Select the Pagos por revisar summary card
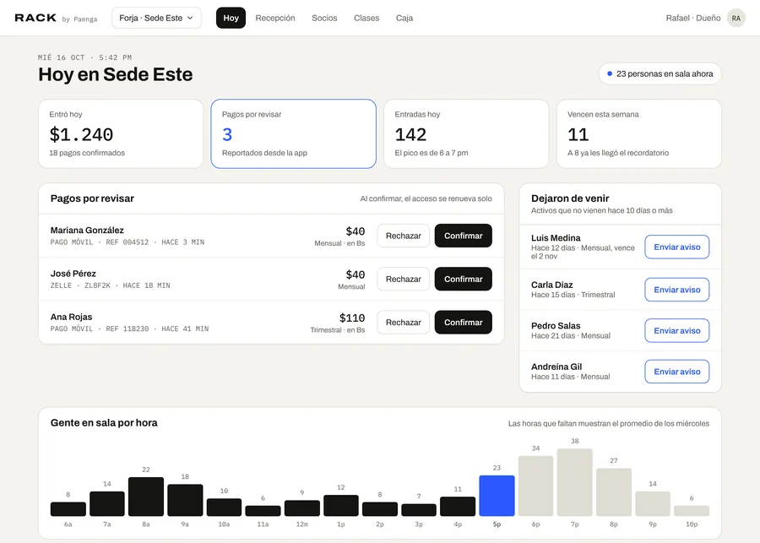Viewport: 760px width, 543px height. click(x=293, y=133)
